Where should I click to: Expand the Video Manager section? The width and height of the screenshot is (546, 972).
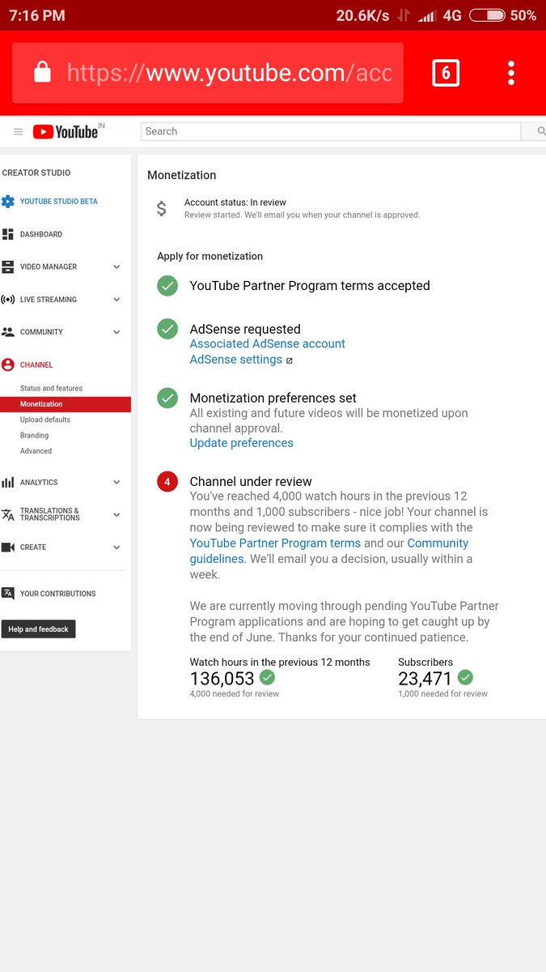pos(116,266)
